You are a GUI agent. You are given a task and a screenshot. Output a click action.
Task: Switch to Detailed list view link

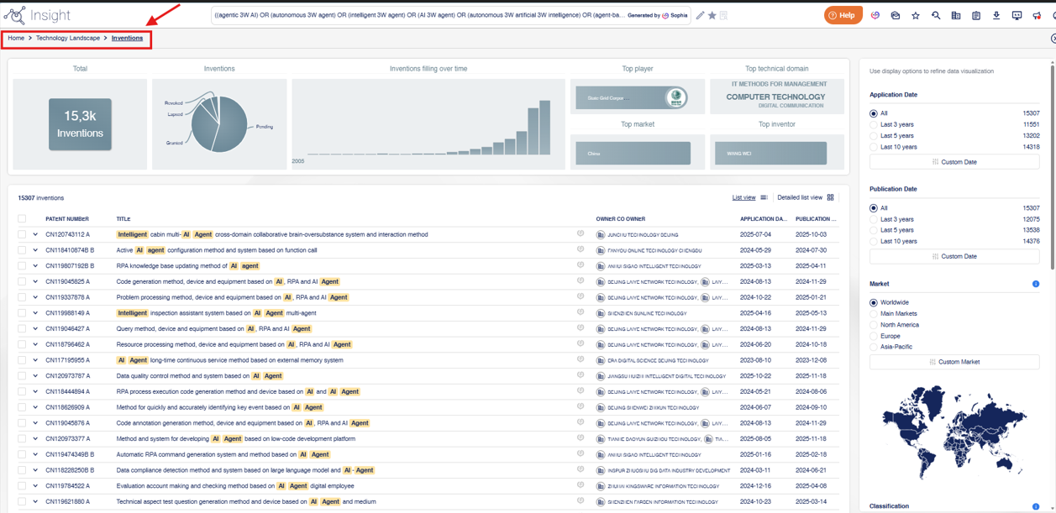coord(800,198)
